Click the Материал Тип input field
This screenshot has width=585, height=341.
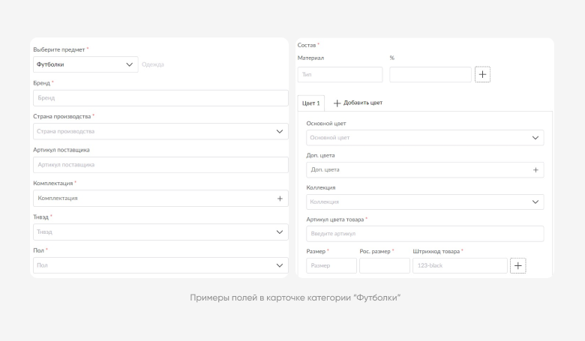pyautogui.click(x=340, y=74)
